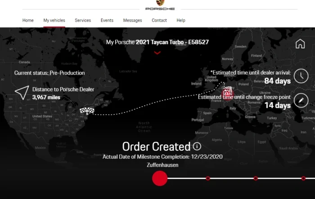Go to the Services menu item
The width and height of the screenshot is (315, 199).
coord(83,20)
